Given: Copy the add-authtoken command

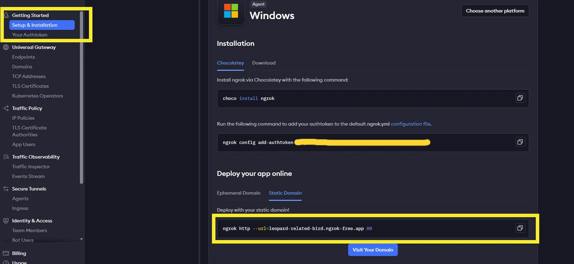Looking at the screenshot, I should (520, 142).
